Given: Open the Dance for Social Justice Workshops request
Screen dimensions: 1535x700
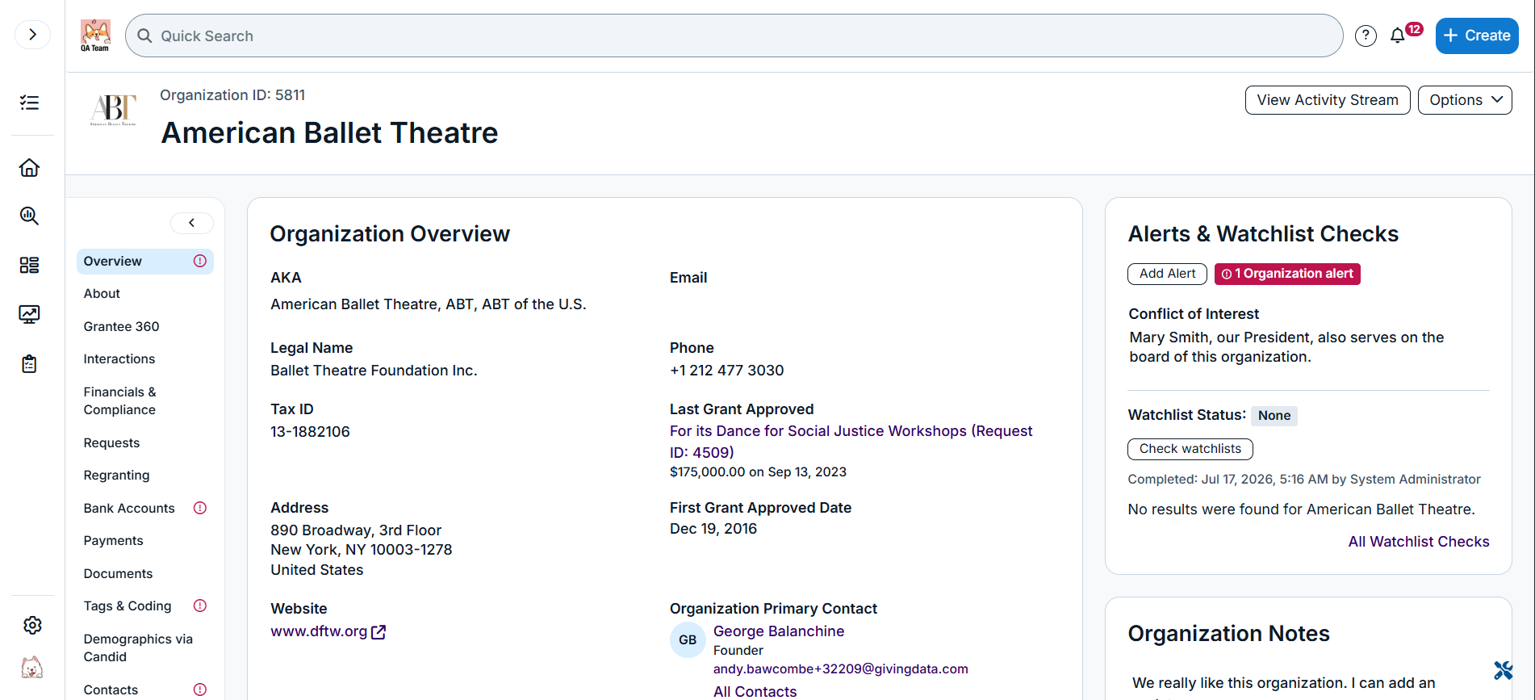Looking at the screenshot, I should [x=851, y=442].
